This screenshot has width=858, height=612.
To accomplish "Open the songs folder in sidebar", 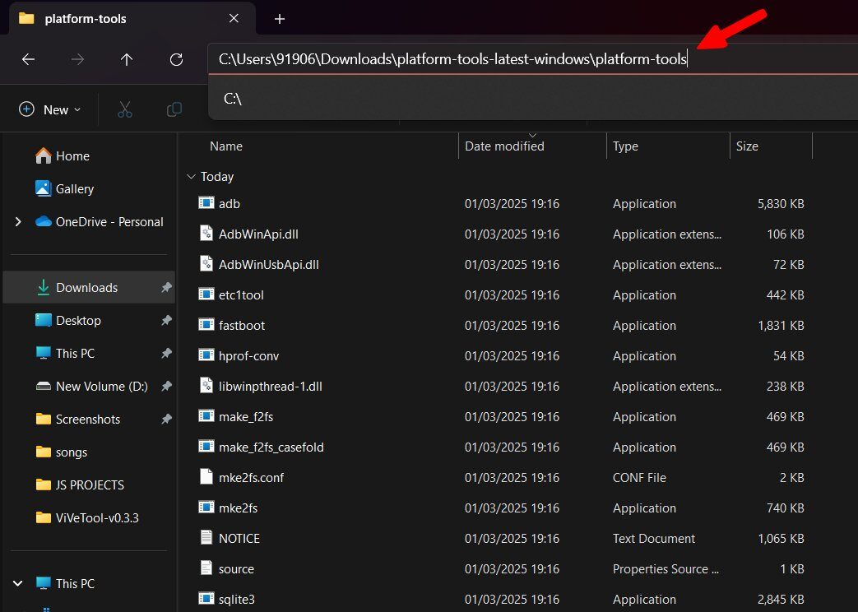I will [61, 452].
